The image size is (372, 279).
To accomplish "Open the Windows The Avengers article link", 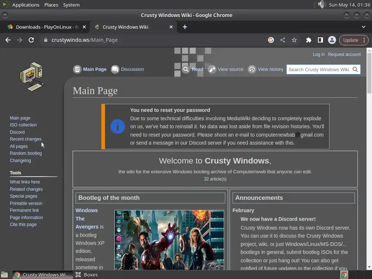I will (x=87, y=218).
